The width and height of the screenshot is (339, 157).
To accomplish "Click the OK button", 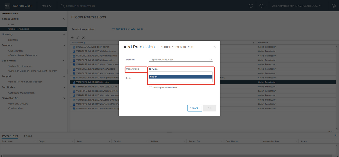I will 209,108.
